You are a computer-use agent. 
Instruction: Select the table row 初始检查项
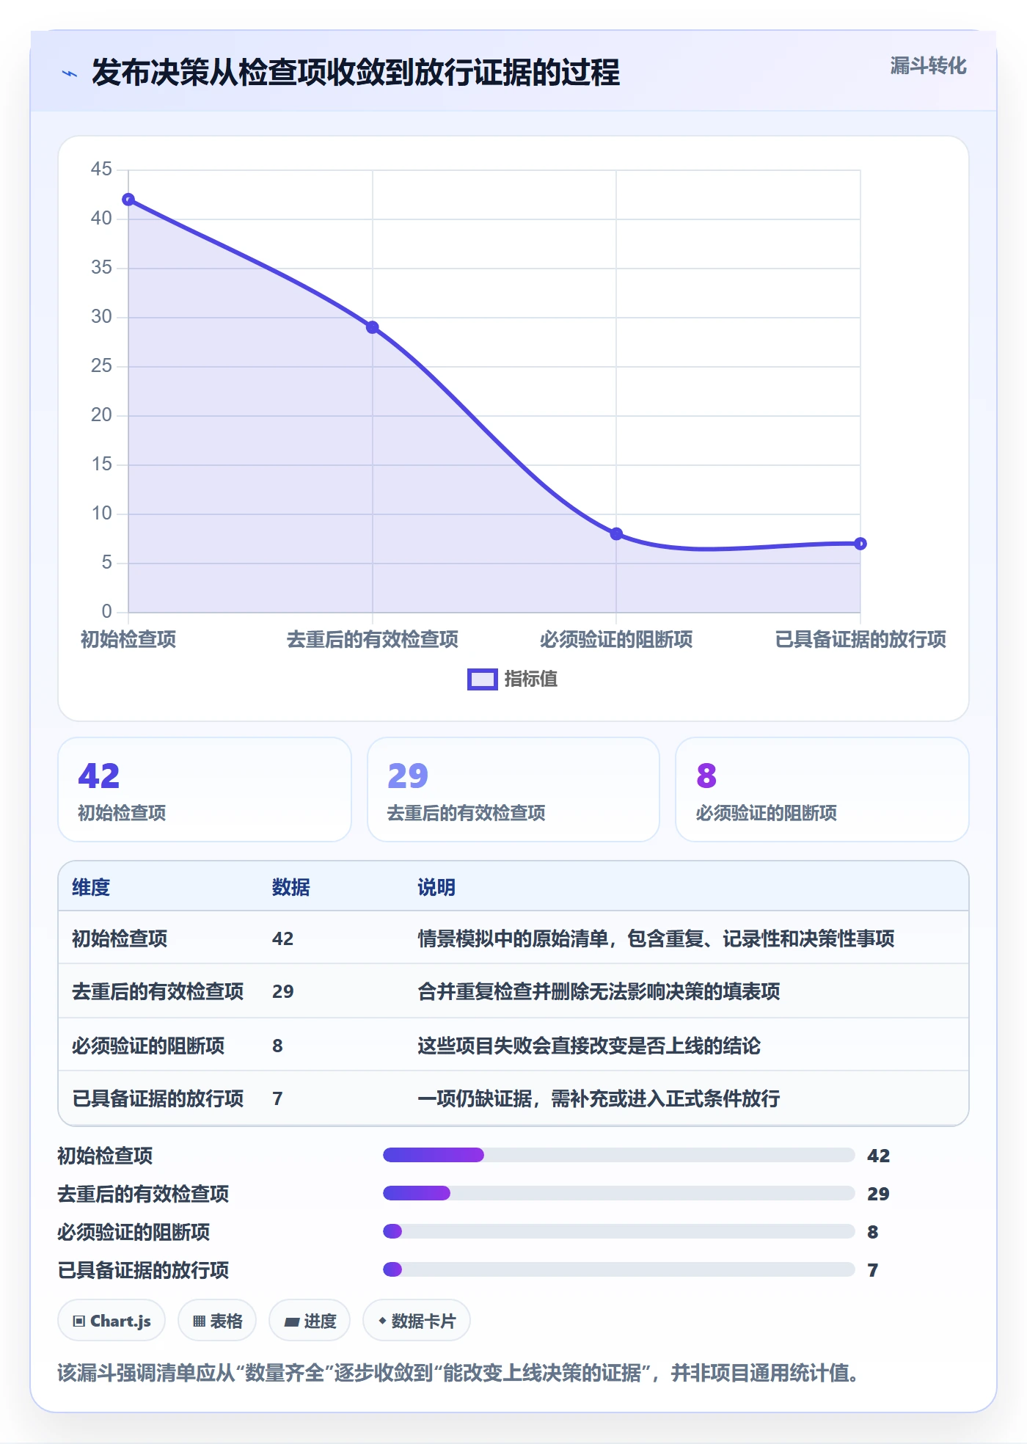tap(513, 938)
